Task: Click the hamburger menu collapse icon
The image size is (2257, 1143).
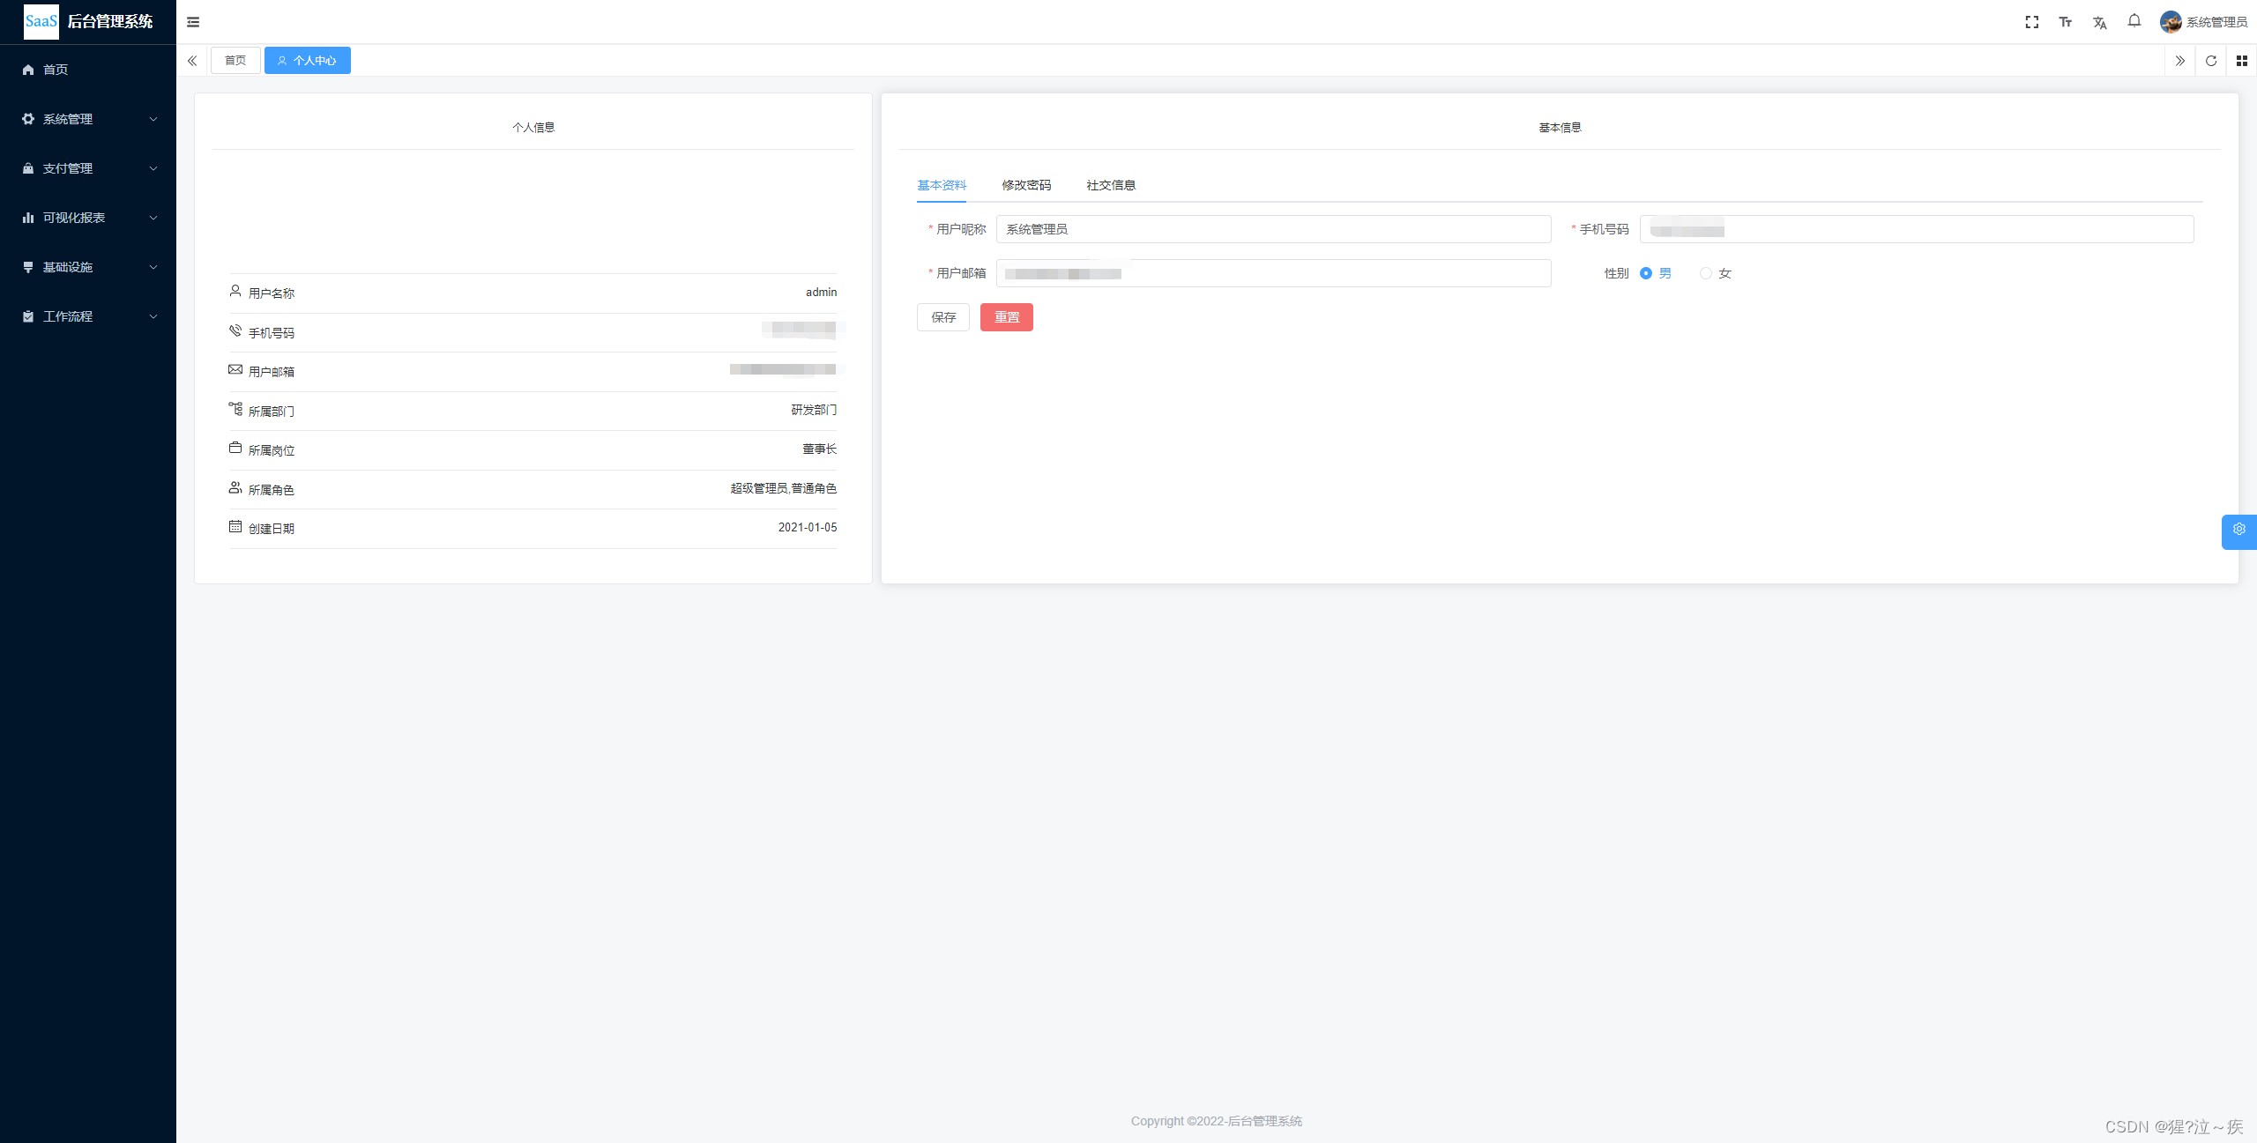Action: click(x=193, y=22)
